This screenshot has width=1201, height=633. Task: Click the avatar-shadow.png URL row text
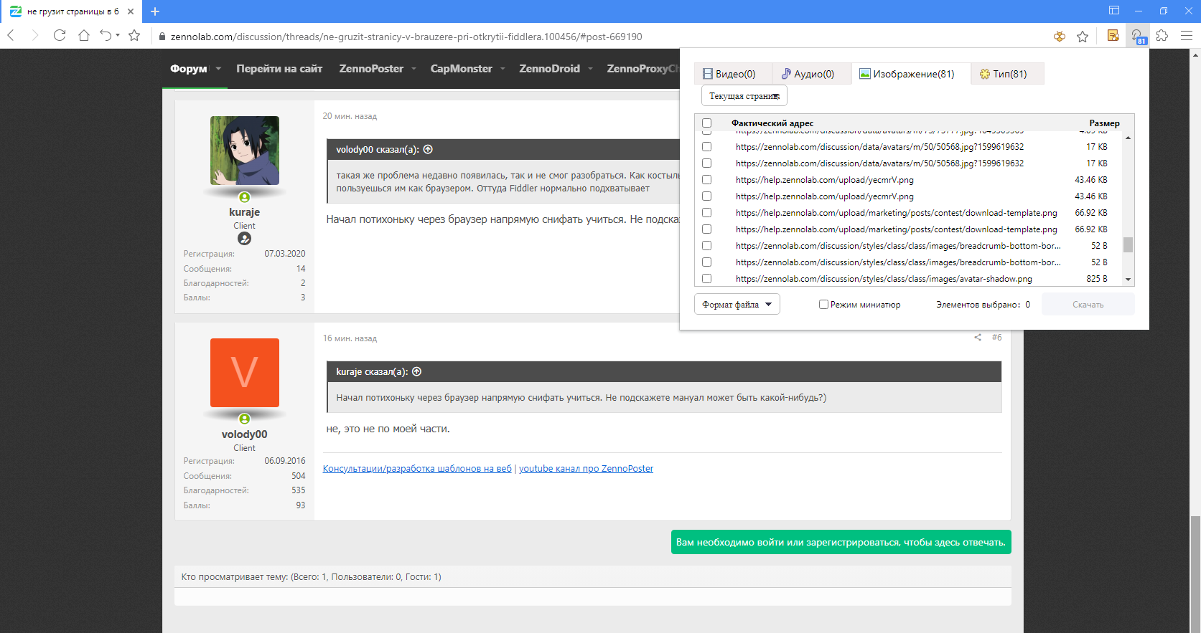click(x=884, y=279)
